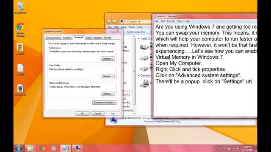This screenshot has height=152, width=271.
Task: Select the third hard disk drive icon
Action: point(144,69)
